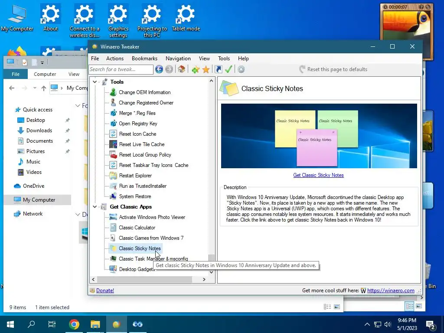Open the notification center icon
The image size is (444, 333).
[431, 324]
